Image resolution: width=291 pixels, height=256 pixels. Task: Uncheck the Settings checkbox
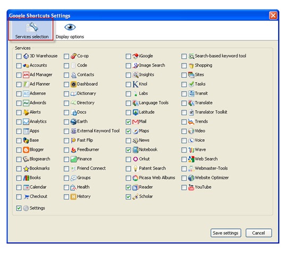coord(19,208)
